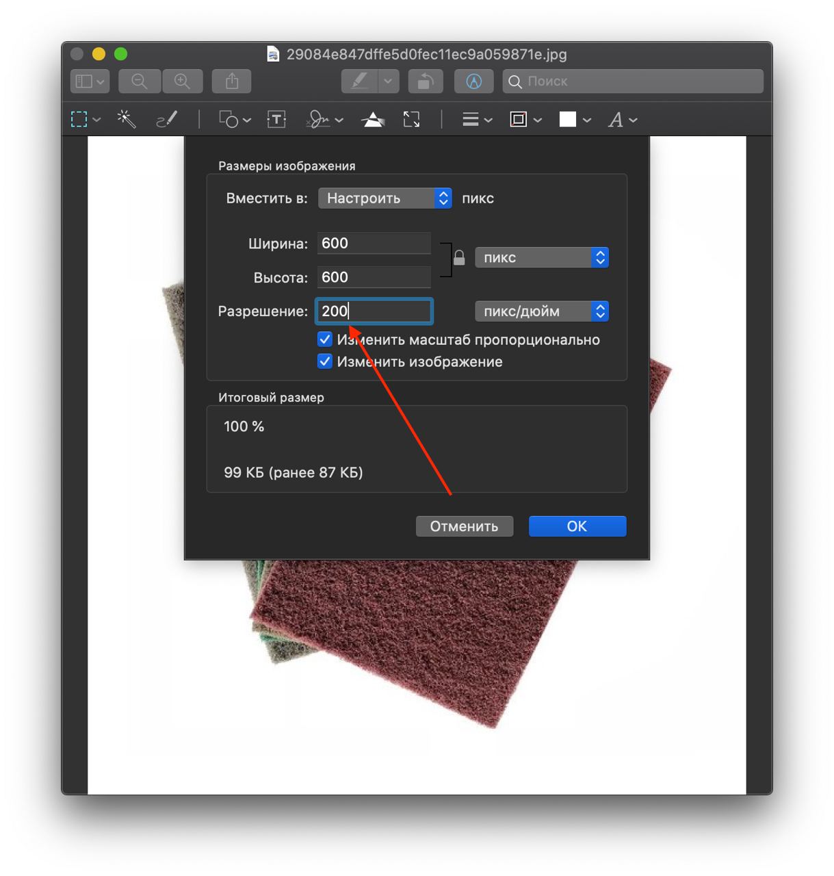Click the Adjust Size tool icon

[411, 119]
